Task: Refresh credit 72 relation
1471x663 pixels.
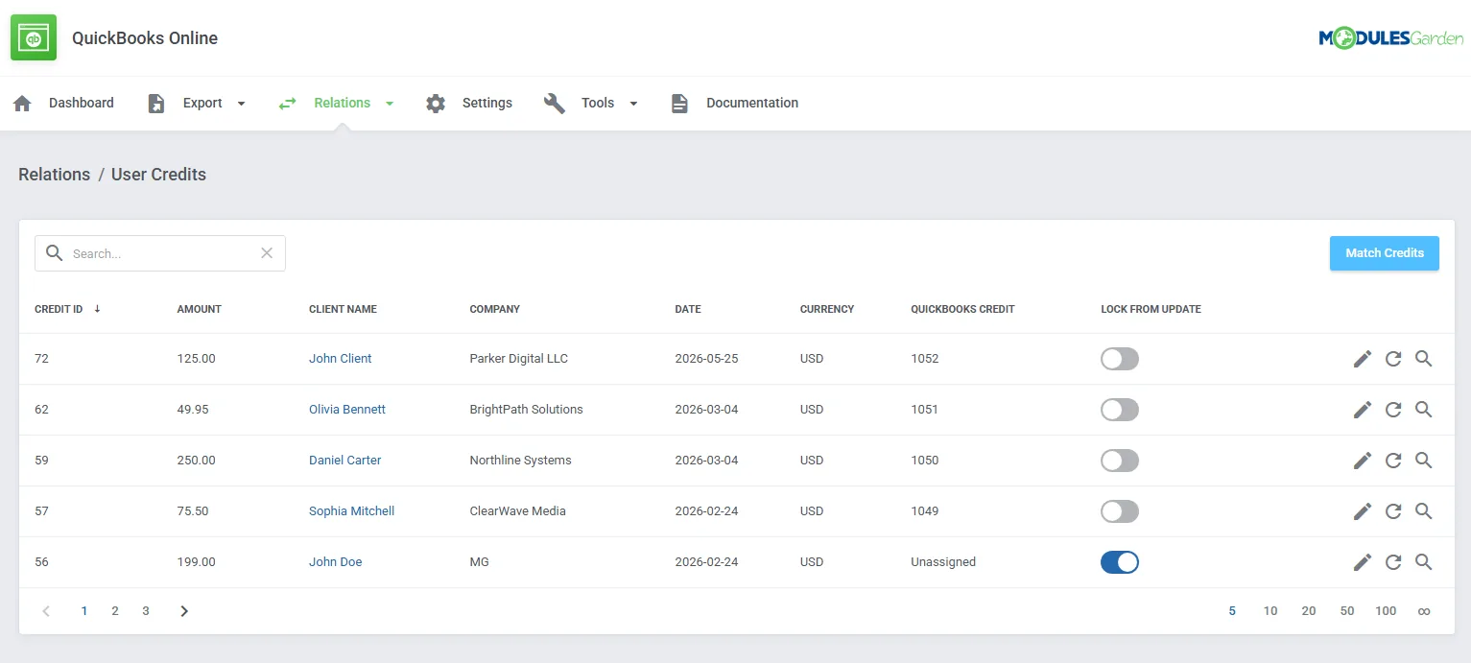Action: point(1393,359)
